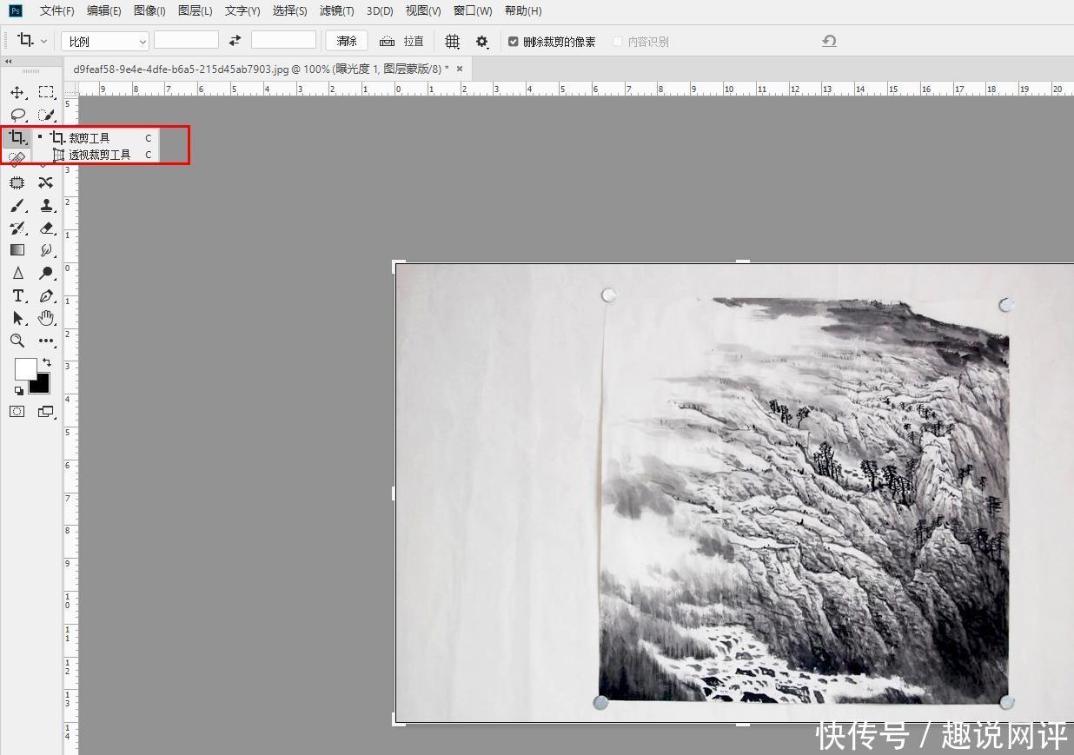This screenshot has height=755, width=1074.
Task: Open the 视图(V) menu
Action: (x=423, y=10)
